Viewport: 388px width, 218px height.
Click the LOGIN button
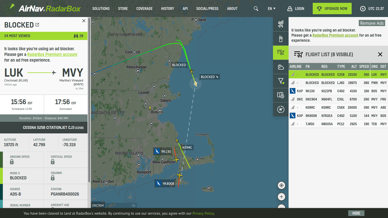point(296,9)
